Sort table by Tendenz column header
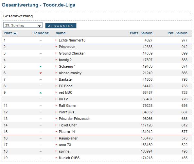Screen dimensions: 194x164 (41, 33)
